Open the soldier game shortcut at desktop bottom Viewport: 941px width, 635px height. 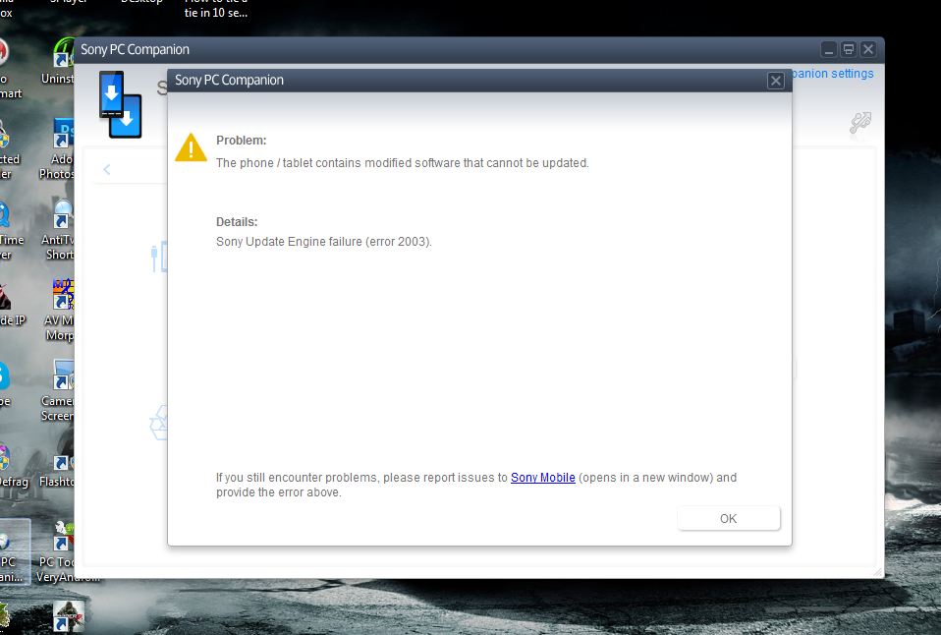[x=69, y=616]
